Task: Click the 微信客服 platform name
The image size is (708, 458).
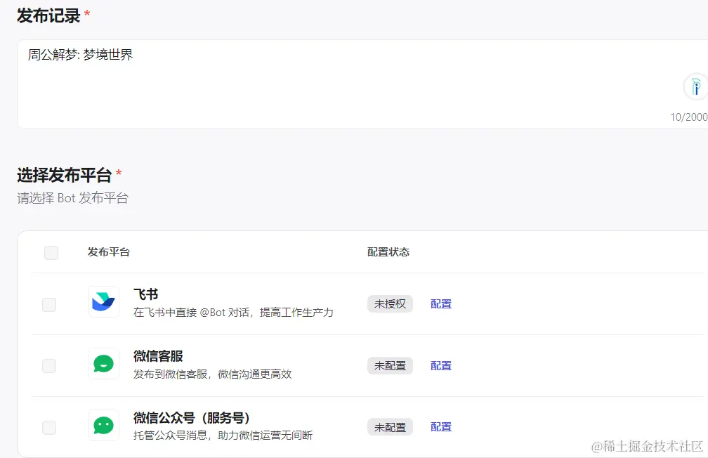Action: coord(158,356)
